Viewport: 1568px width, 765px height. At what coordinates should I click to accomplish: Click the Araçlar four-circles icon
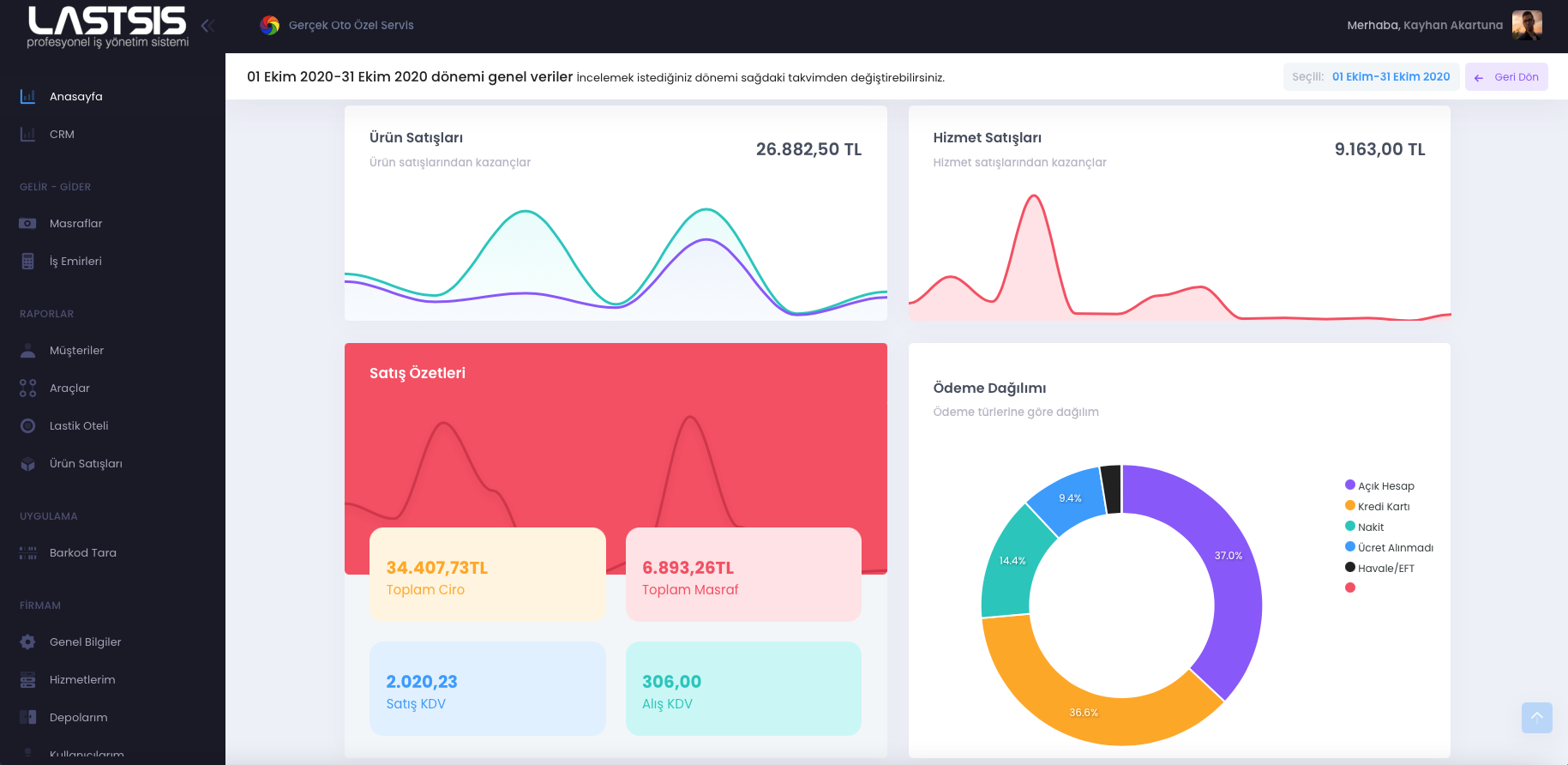[x=27, y=388]
